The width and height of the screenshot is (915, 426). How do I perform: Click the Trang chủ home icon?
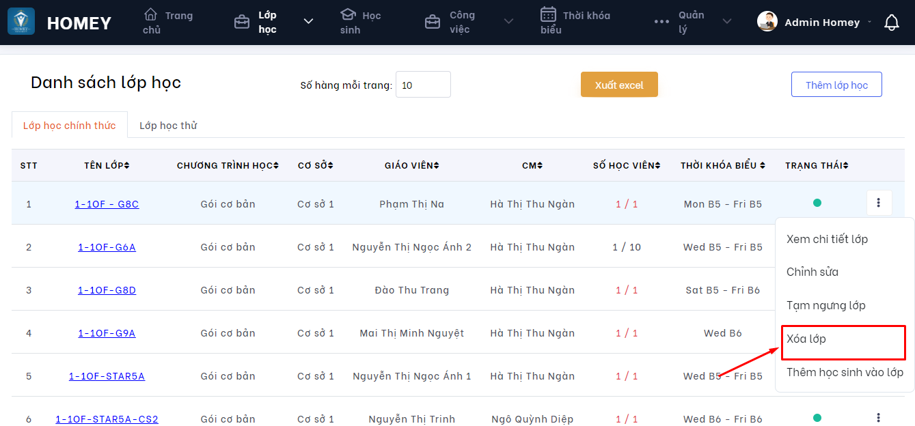[150, 14]
